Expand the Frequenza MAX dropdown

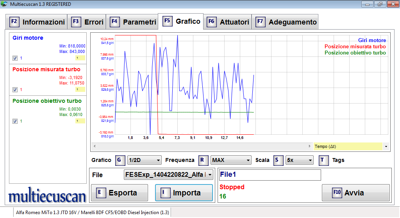point(231,160)
